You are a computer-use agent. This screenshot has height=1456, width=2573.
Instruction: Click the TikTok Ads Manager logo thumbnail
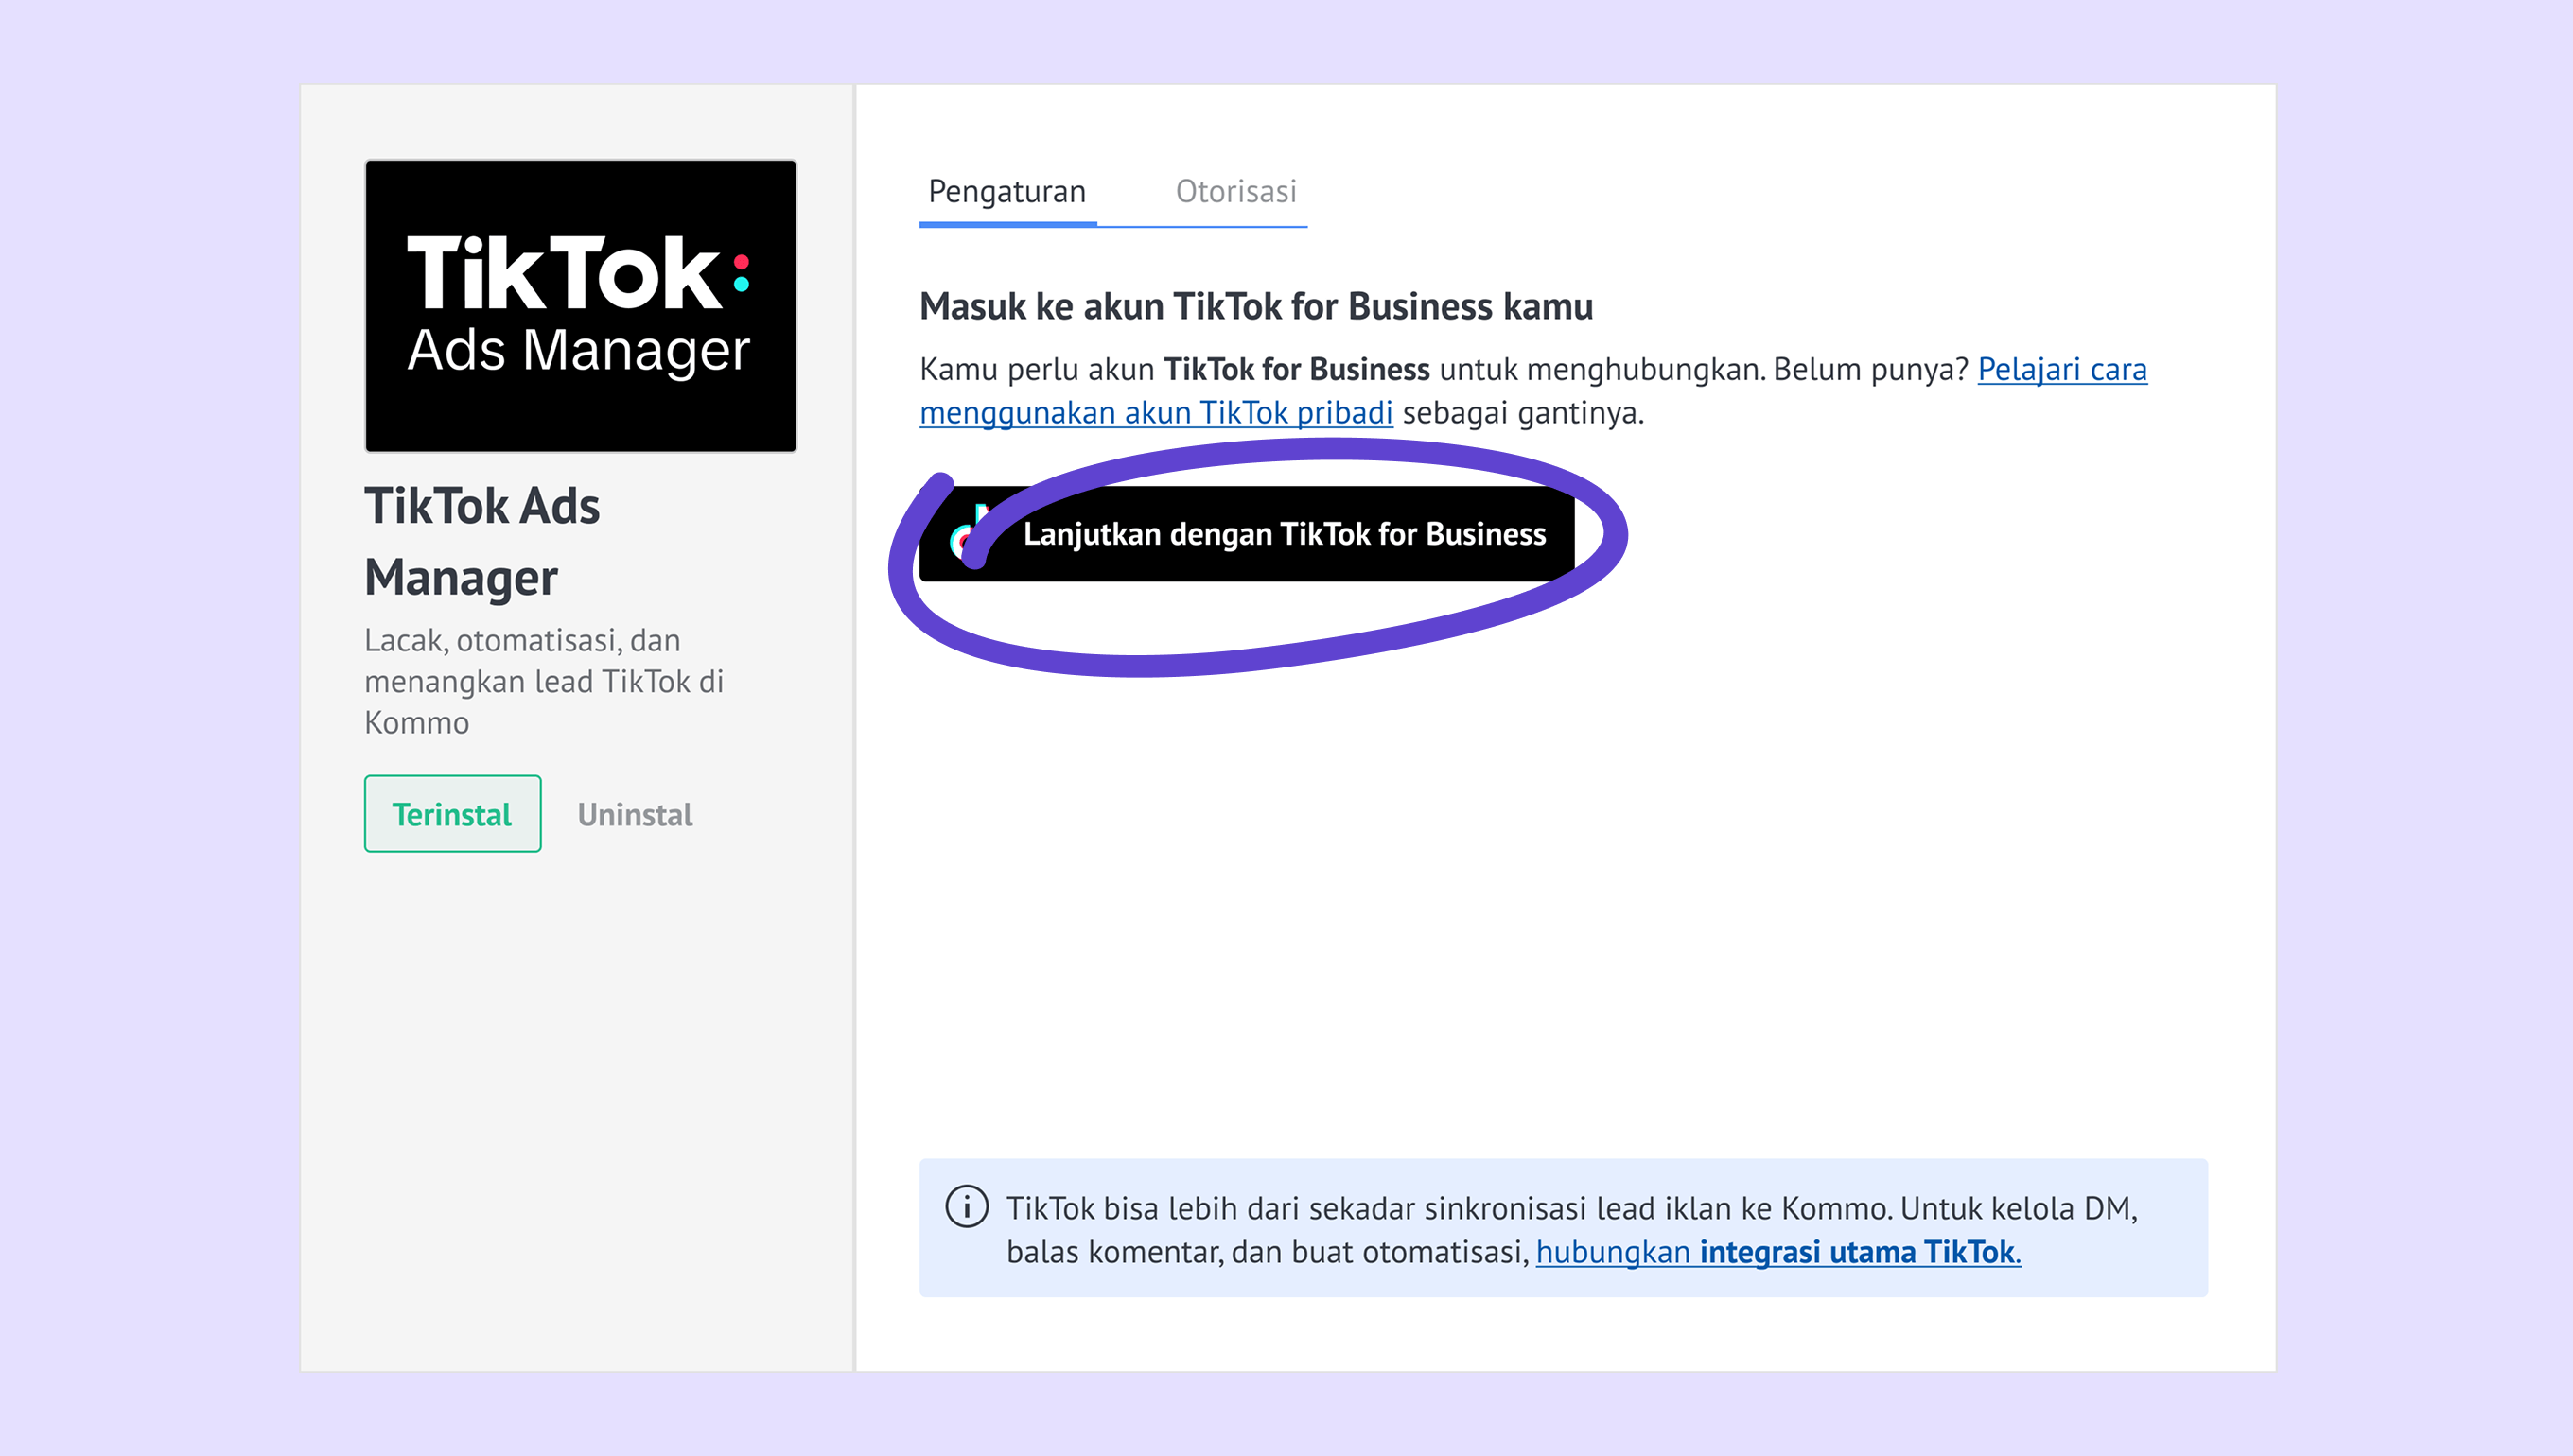coord(580,306)
